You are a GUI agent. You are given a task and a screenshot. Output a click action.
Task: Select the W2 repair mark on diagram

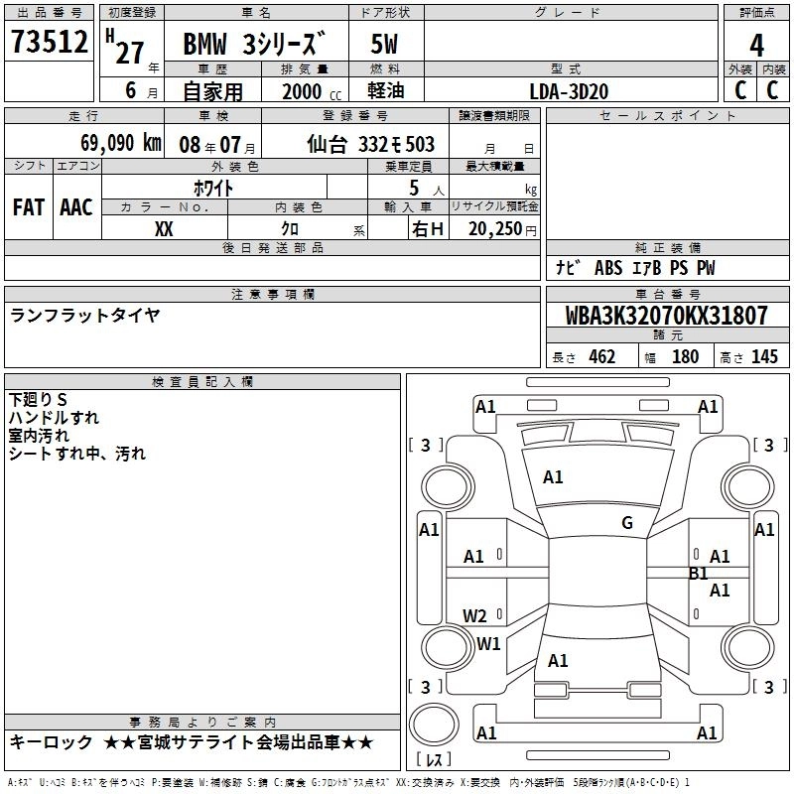coord(474,615)
